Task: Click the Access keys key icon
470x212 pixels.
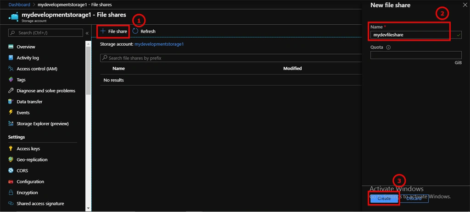Action: click(11, 149)
